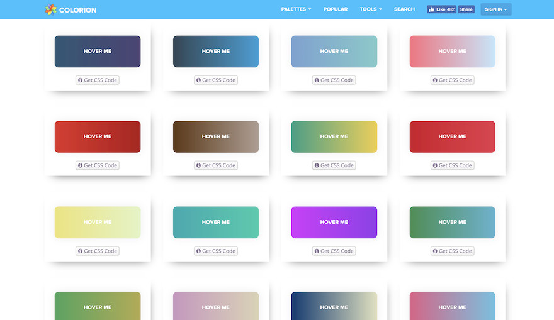The height and width of the screenshot is (320, 554).
Task: Click the Facebook Share button
Action: (466, 9)
